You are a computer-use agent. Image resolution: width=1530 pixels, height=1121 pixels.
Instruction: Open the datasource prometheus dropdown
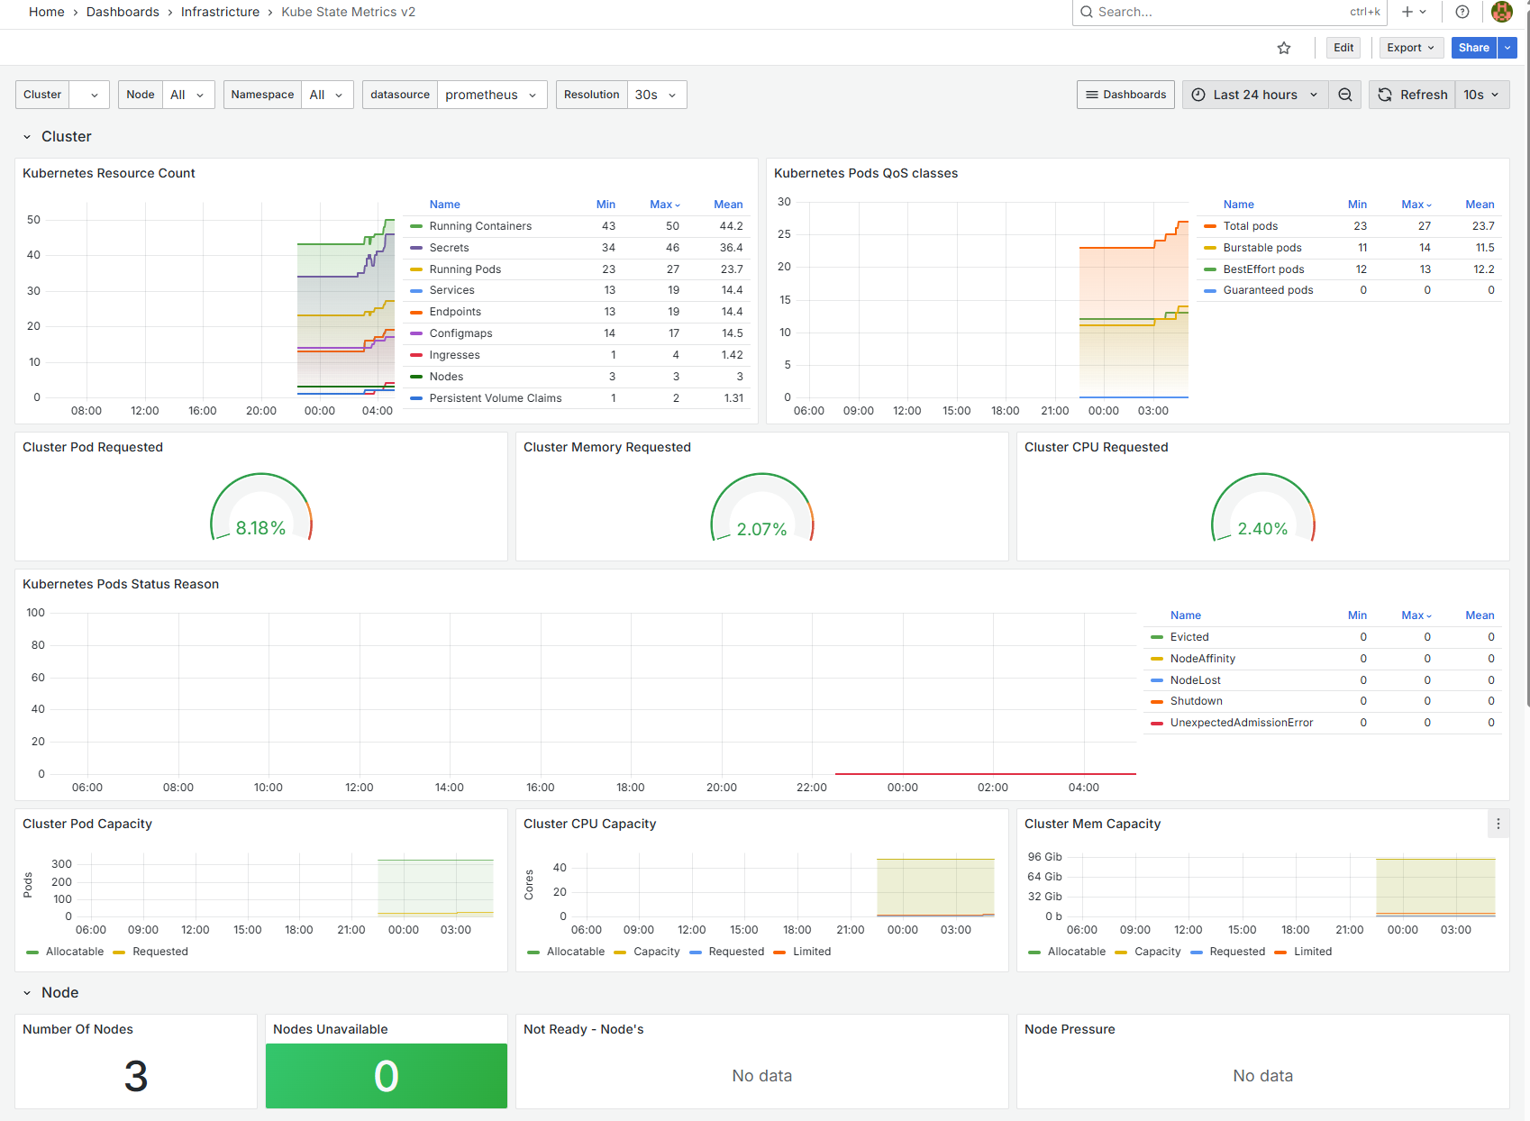coord(491,95)
